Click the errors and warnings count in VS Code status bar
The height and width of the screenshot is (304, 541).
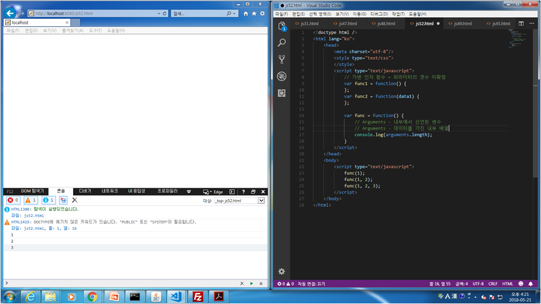pyautogui.click(x=286, y=283)
